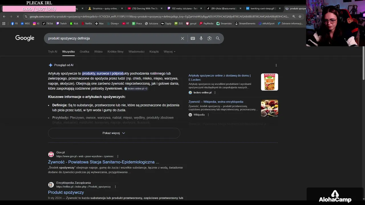Search by image with the camera icon

click(209, 38)
